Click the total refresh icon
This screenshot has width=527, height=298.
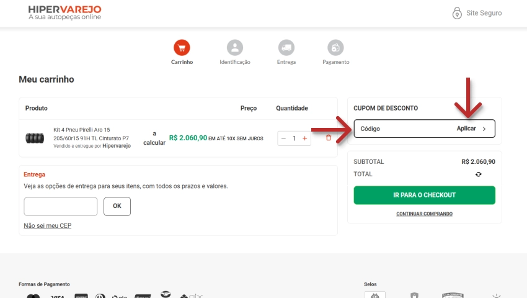(479, 174)
